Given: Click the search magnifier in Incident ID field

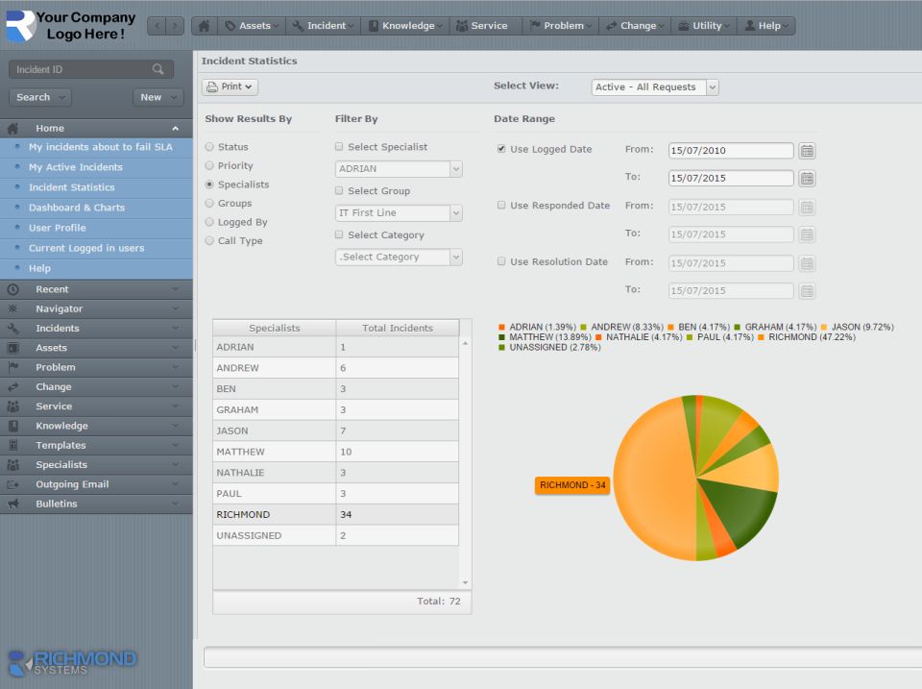Looking at the screenshot, I should click(x=161, y=69).
